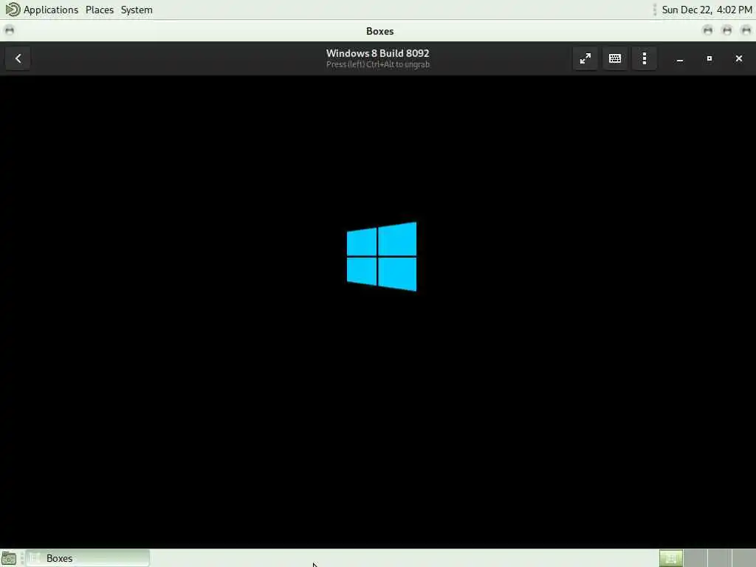Go back with the Boxes back arrow
The width and height of the screenshot is (756, 567).
(x=18, y=58)
